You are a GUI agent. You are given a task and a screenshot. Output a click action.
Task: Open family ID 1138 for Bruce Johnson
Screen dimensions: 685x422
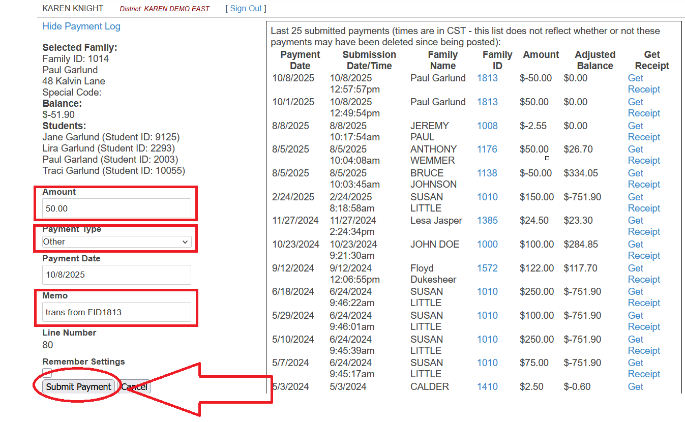point(487,173)
